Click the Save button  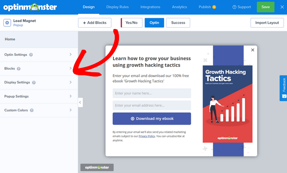coord(265,7)
